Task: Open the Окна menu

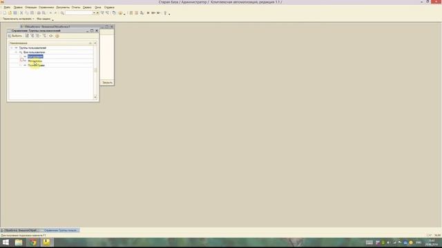Action: tap(97, 8)
